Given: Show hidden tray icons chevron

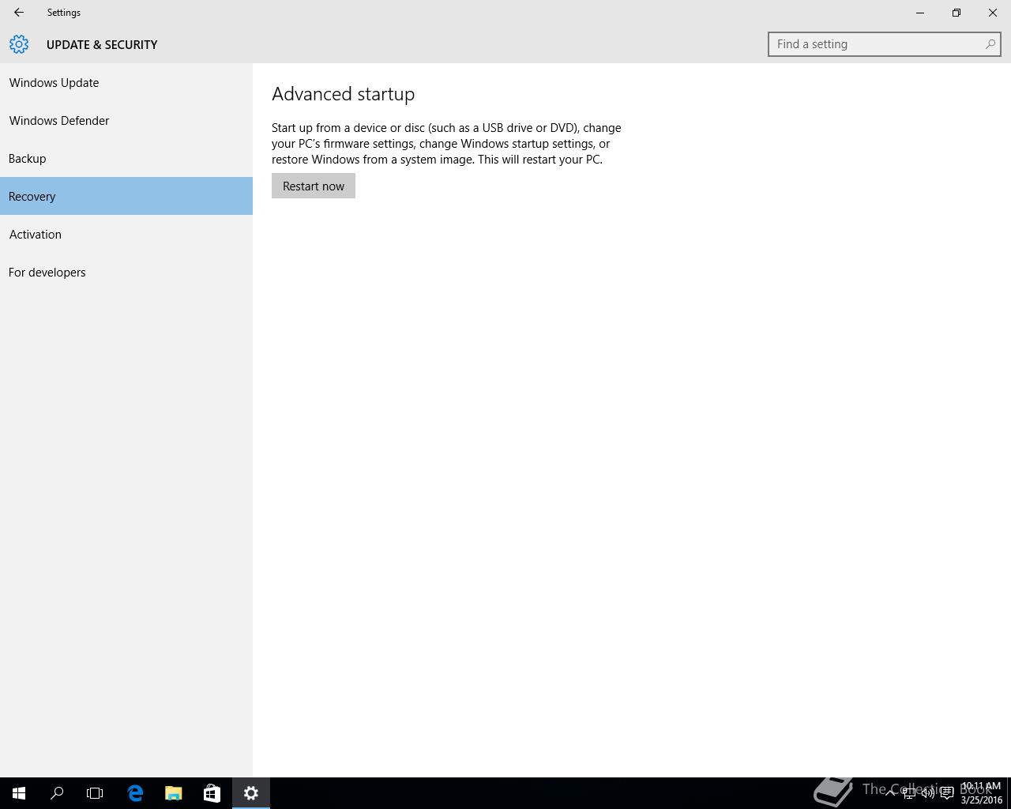Looking at the screenshot, I should tap(890, 793).
